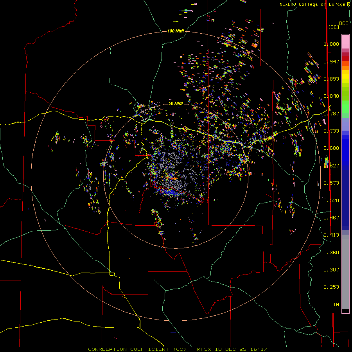Viewport: 352px width, 352px height.
Task: Click the 0.893 legend value
Action: (x=331, y=79)
